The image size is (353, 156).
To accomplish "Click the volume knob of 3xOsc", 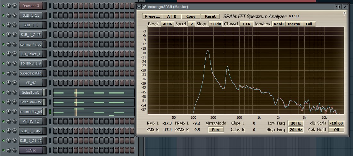I will point(14,150).
